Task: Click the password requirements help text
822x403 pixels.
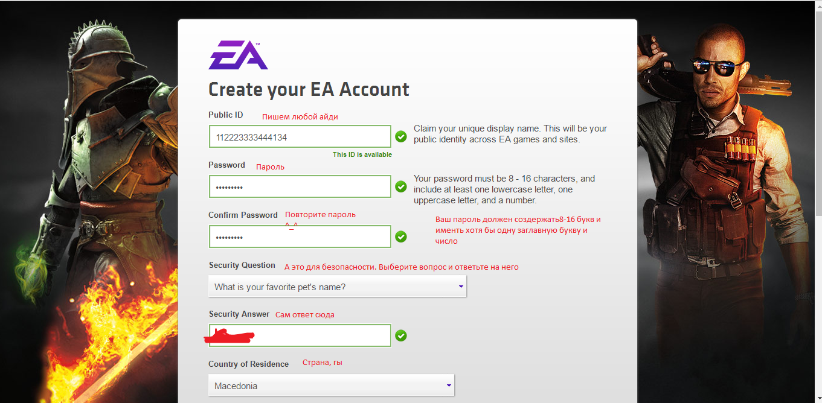Action: click(x=504, y=189)
